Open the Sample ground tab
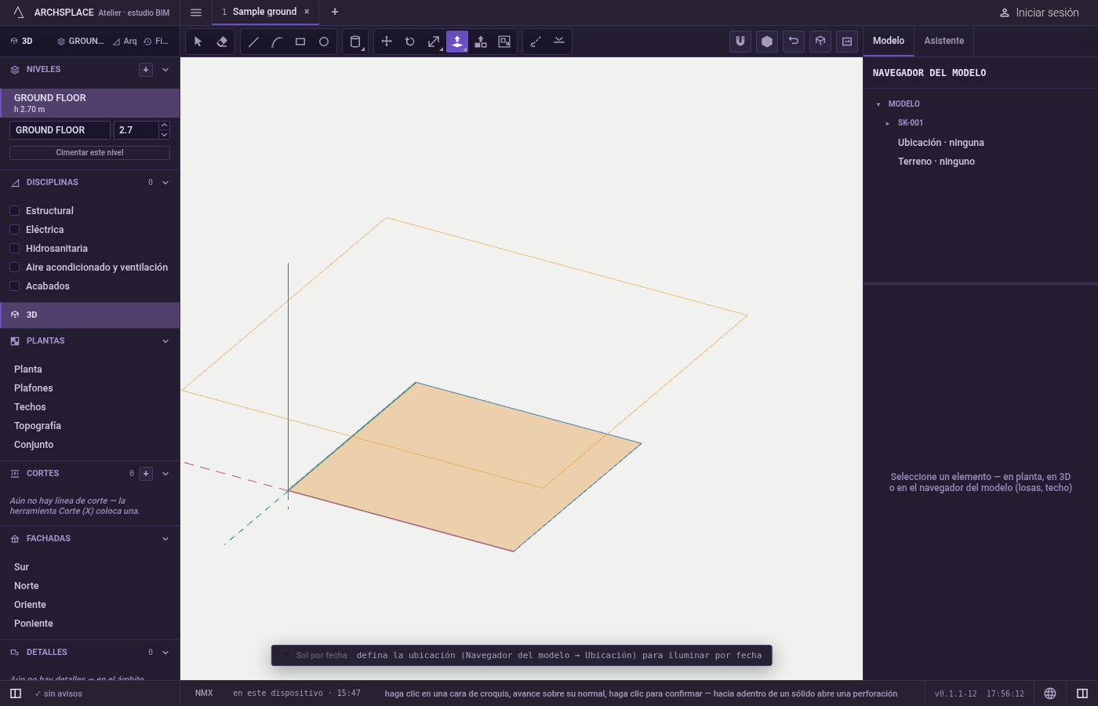The width and height of the screenshot is (1098, 706). 264,12
